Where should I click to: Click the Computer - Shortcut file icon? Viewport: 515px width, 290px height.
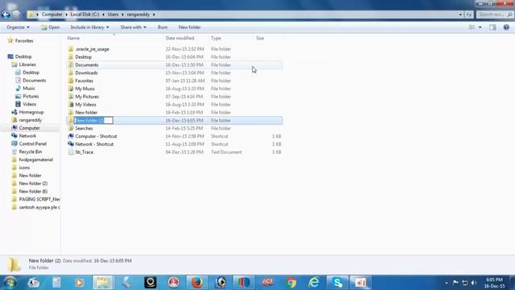pos(71,136)
